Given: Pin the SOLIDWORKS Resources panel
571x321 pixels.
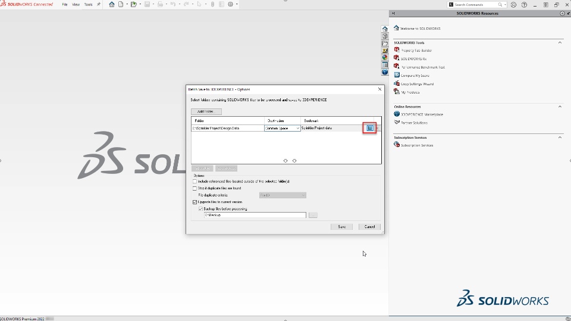Looking at the screenshot, I should coord(568,13).
